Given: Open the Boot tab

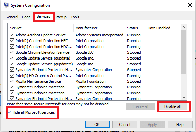Looking at the screenshot, I should click(x=26, y=17).
